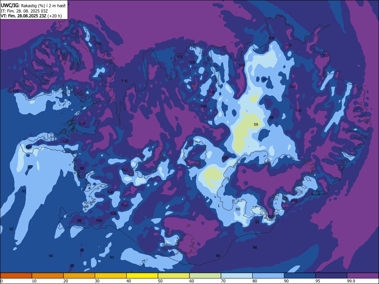Click the legend tick label '30'

tap(97, 281)
